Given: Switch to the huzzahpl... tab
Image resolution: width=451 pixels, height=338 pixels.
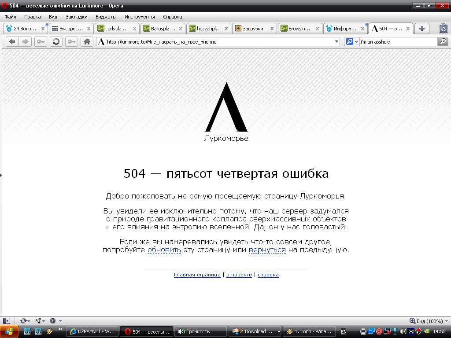Looking at the screenshot, I should (208, 29).
